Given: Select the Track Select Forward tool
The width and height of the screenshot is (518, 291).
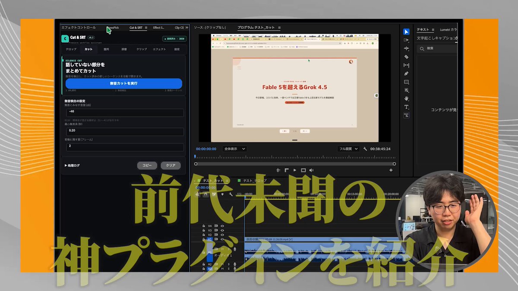Looking at the screenshot, I should [x=406, y=40].
